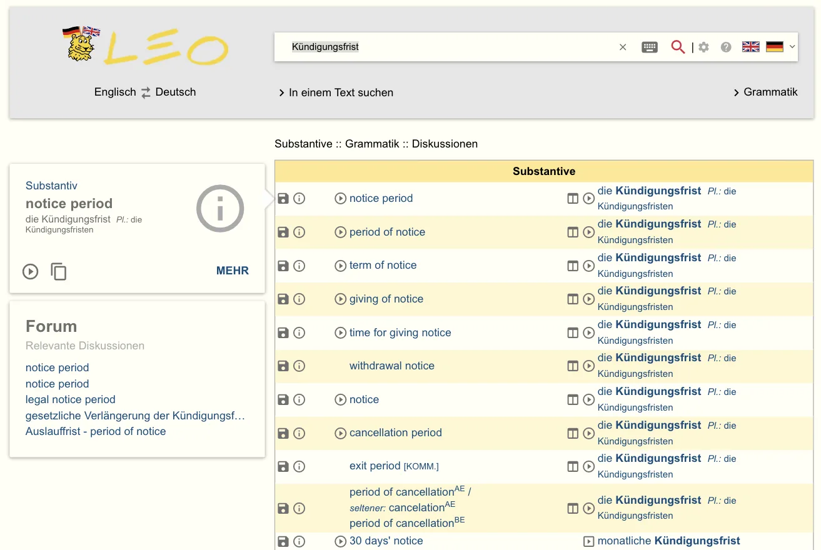The image size is (821, 550).
Task: Open the help question mark icon
Action: [726, 47]
